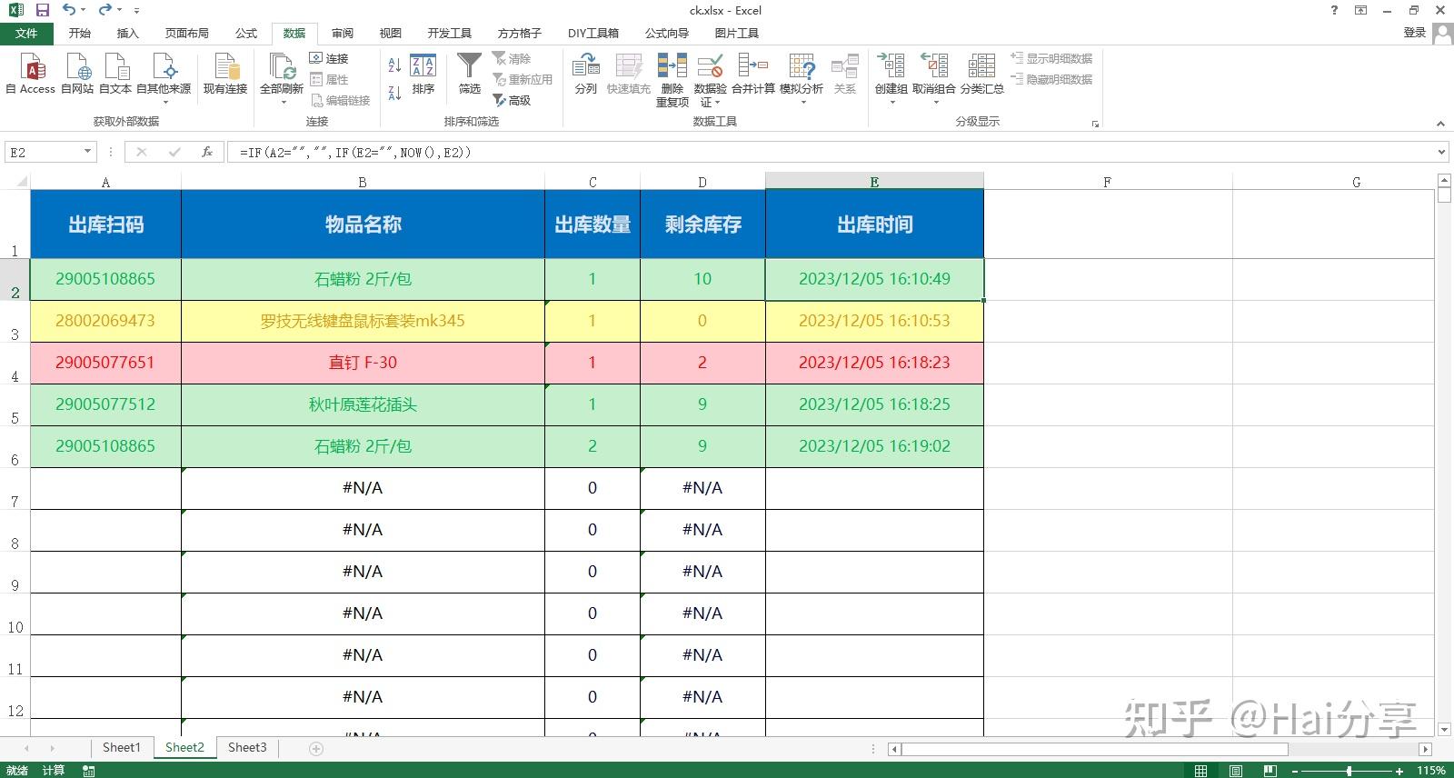1454x778 pixels.
Task: Click the formula bar input
Action: tap(831, 152)
